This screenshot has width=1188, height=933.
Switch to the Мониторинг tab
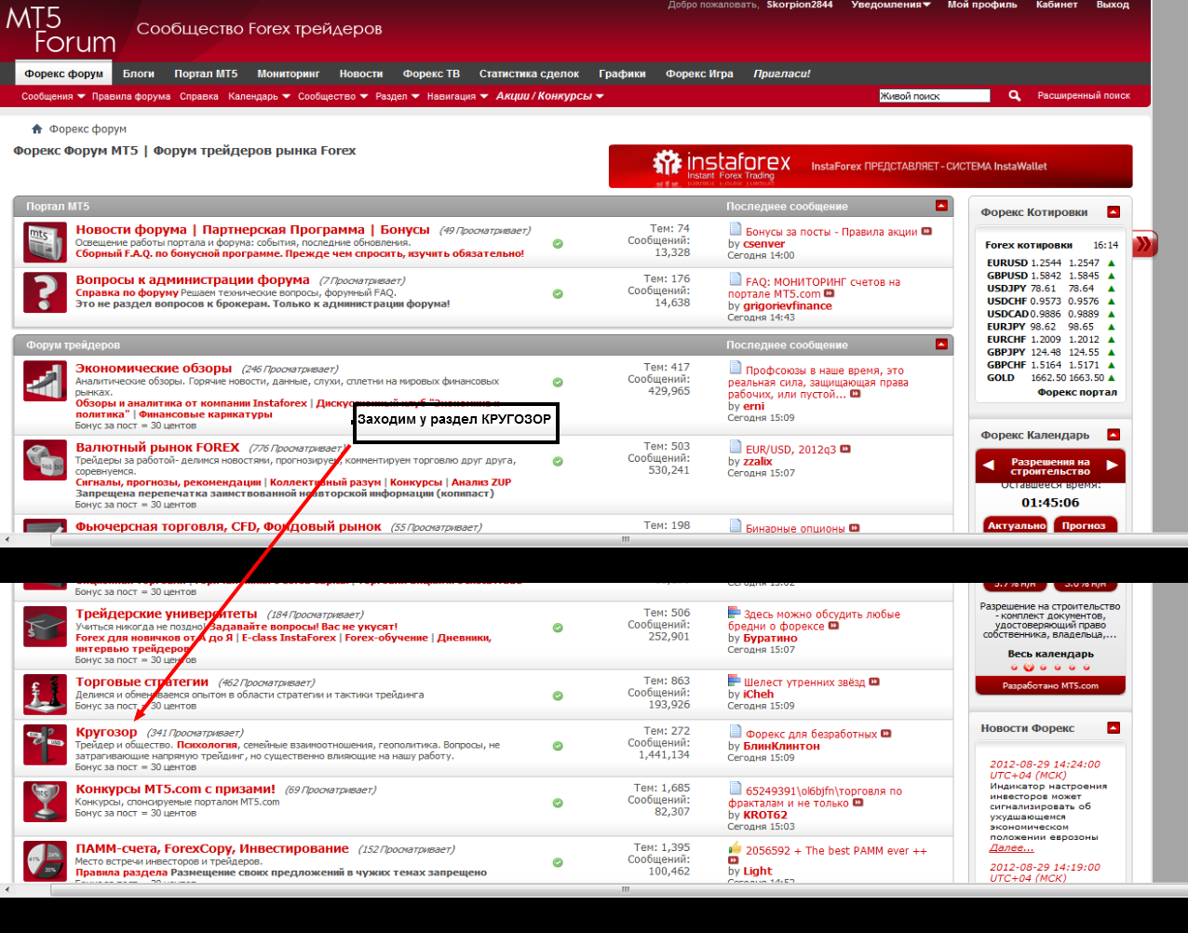tap(289, 74)
